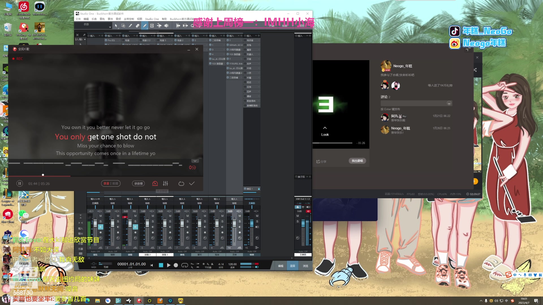Select the Range tool in Studio One toolbar

[x=123, y=26]
